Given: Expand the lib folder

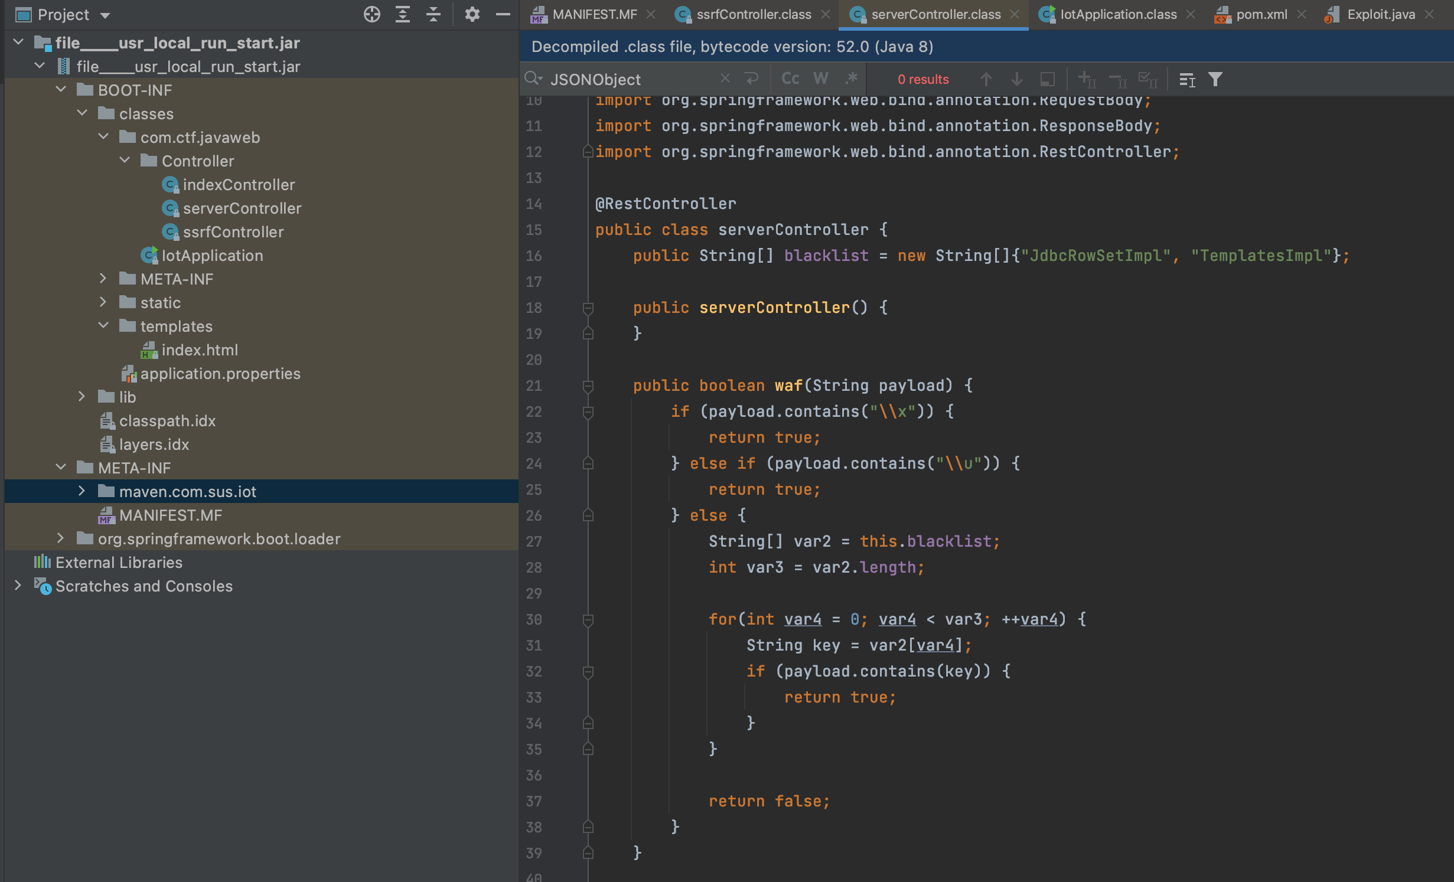Looking at the screenshot, I should 82,396.
